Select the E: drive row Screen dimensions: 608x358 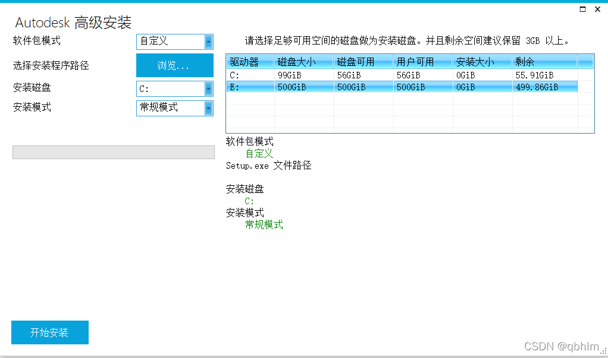(402, 87)
